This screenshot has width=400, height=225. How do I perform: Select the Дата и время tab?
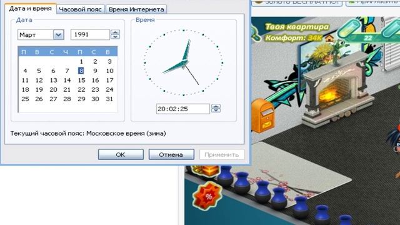31,8
